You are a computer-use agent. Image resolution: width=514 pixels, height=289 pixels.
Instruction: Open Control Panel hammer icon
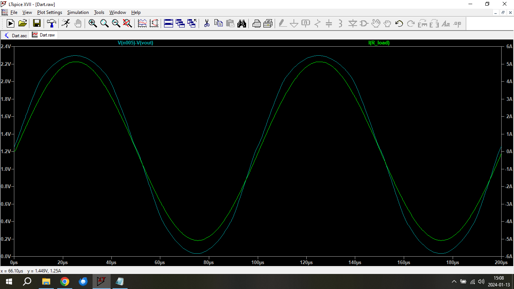[51, 23]
